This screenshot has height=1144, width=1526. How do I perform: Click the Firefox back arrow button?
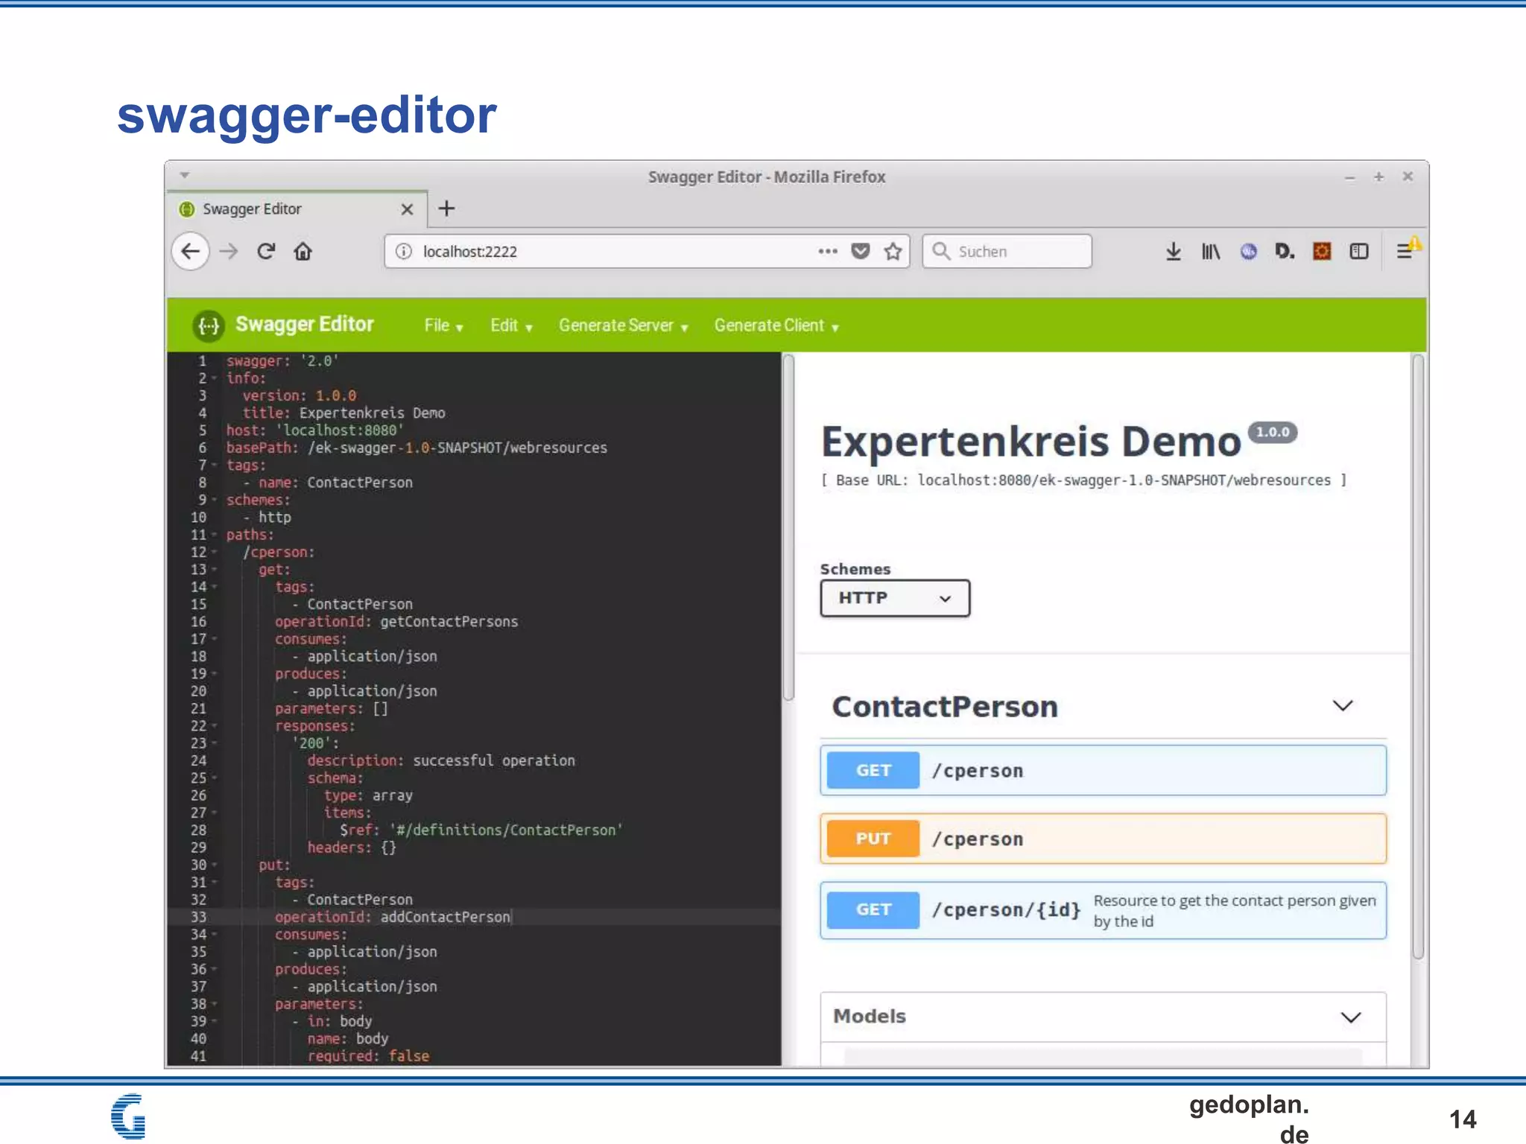click(x=191, y=252)
